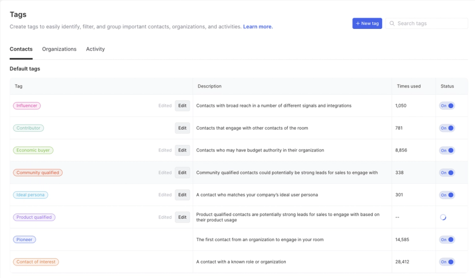Edit the Economic buyer tag

pyautogui.click(x=182, y=150)
